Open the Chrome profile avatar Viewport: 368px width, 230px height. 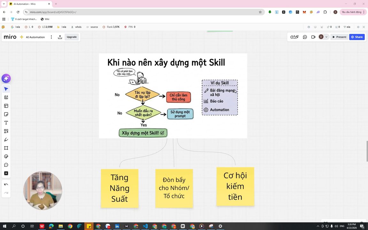[335, 12]
